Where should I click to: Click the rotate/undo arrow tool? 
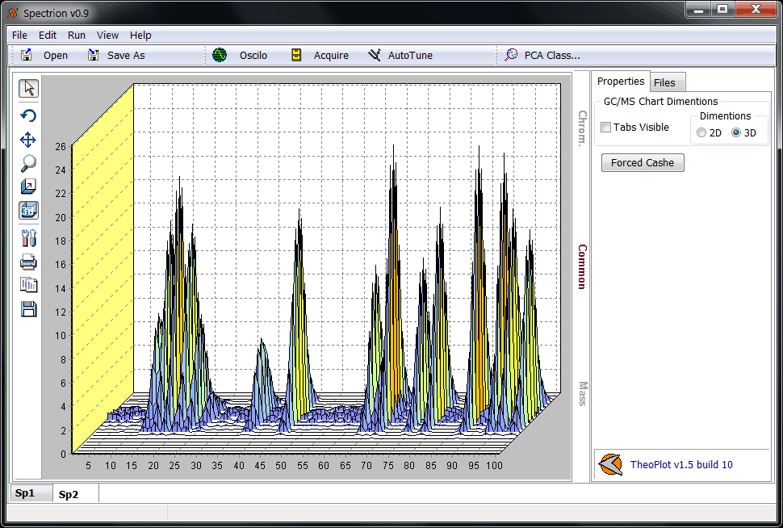(28, 115)
